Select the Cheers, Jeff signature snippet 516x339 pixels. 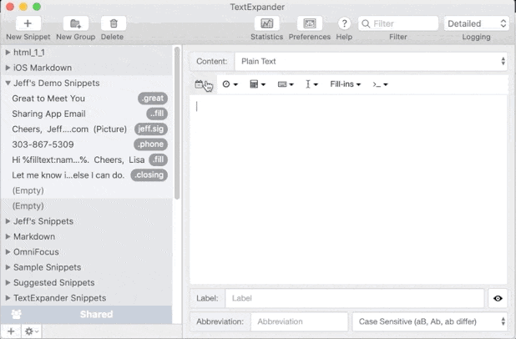[x=86, y=129]
